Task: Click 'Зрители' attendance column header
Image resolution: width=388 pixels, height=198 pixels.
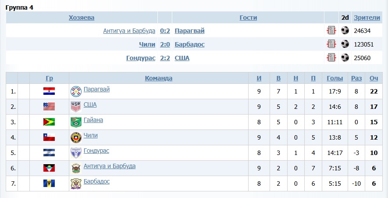Action: click(x=367, y=18)
